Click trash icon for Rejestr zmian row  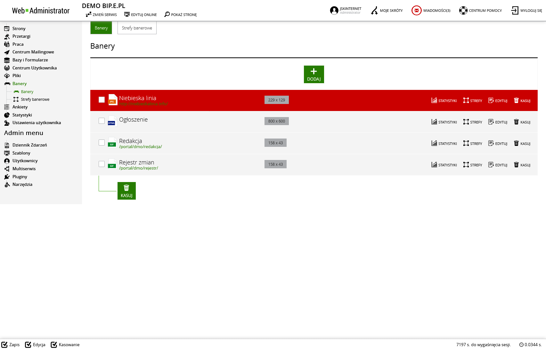(x=516, y=165)
